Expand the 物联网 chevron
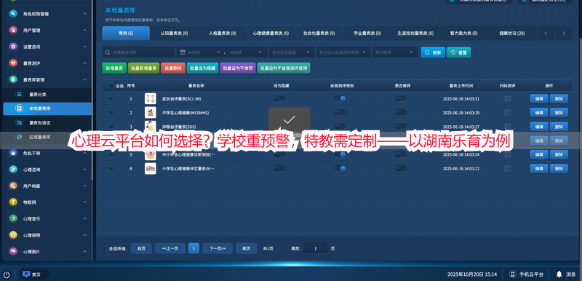 [84, 202]
